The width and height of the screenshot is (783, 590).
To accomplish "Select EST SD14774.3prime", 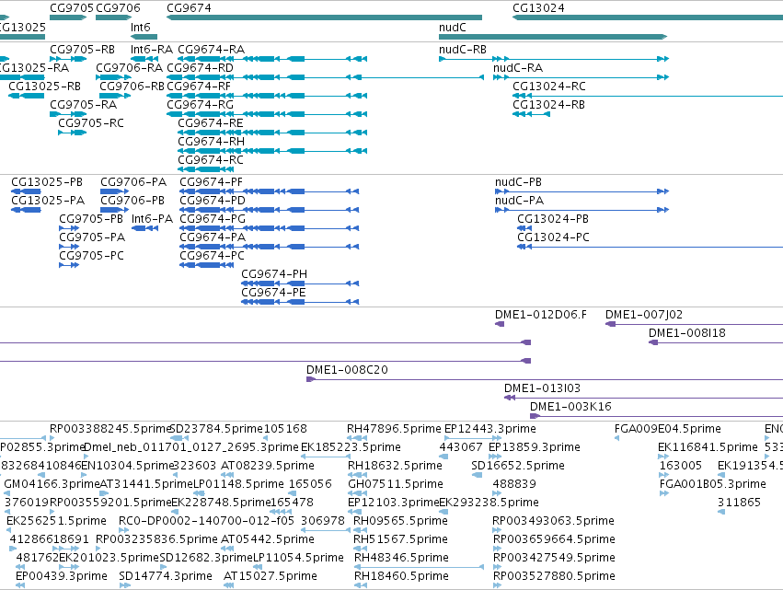I will click(x=166, y=576).
